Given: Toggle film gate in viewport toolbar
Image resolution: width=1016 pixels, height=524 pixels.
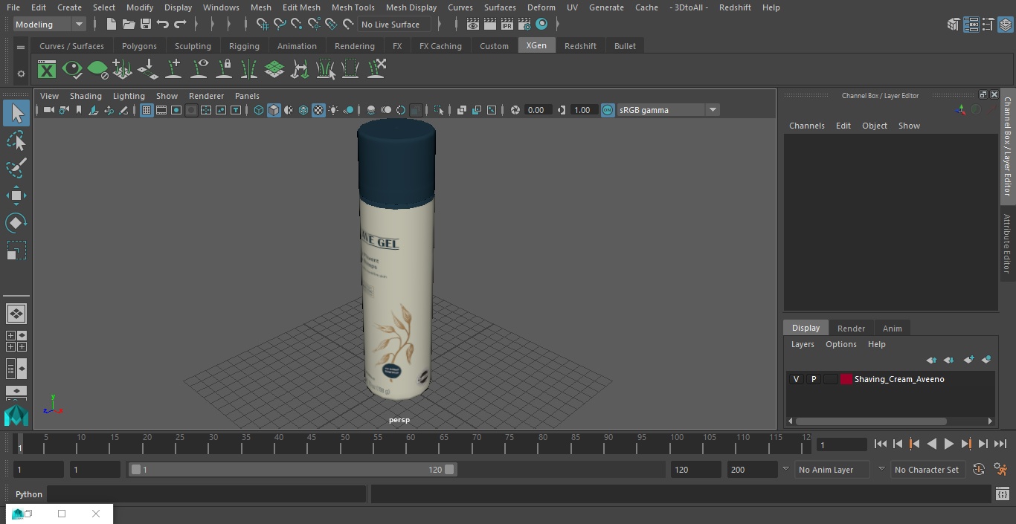Looking at the screenshot, I should [x=161, y=110].
